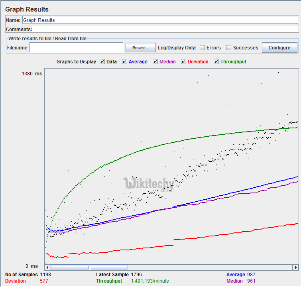The width and height of the screenshot is (301, 287).
Task: Click the 1380 ms axis label
Action: (x=32, y=74)
